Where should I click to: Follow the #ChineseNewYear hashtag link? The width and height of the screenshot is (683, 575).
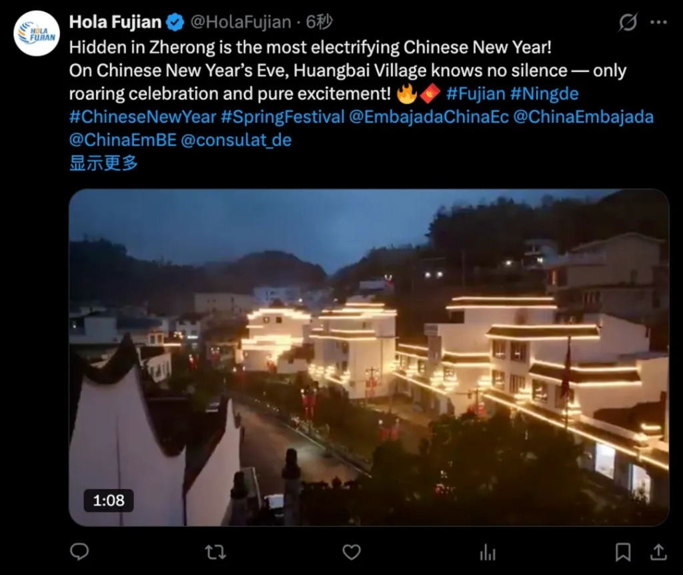click(143, 117)
